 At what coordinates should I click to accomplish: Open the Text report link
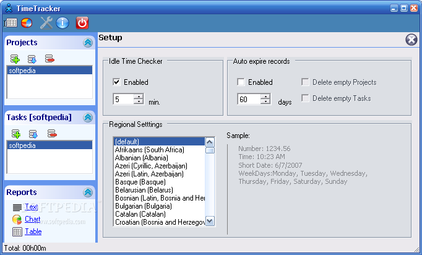tap(31, 207)
